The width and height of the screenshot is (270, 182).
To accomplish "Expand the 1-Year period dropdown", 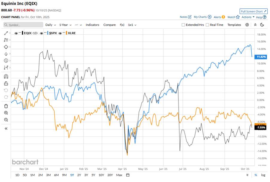I will click(x=65, y=25).
